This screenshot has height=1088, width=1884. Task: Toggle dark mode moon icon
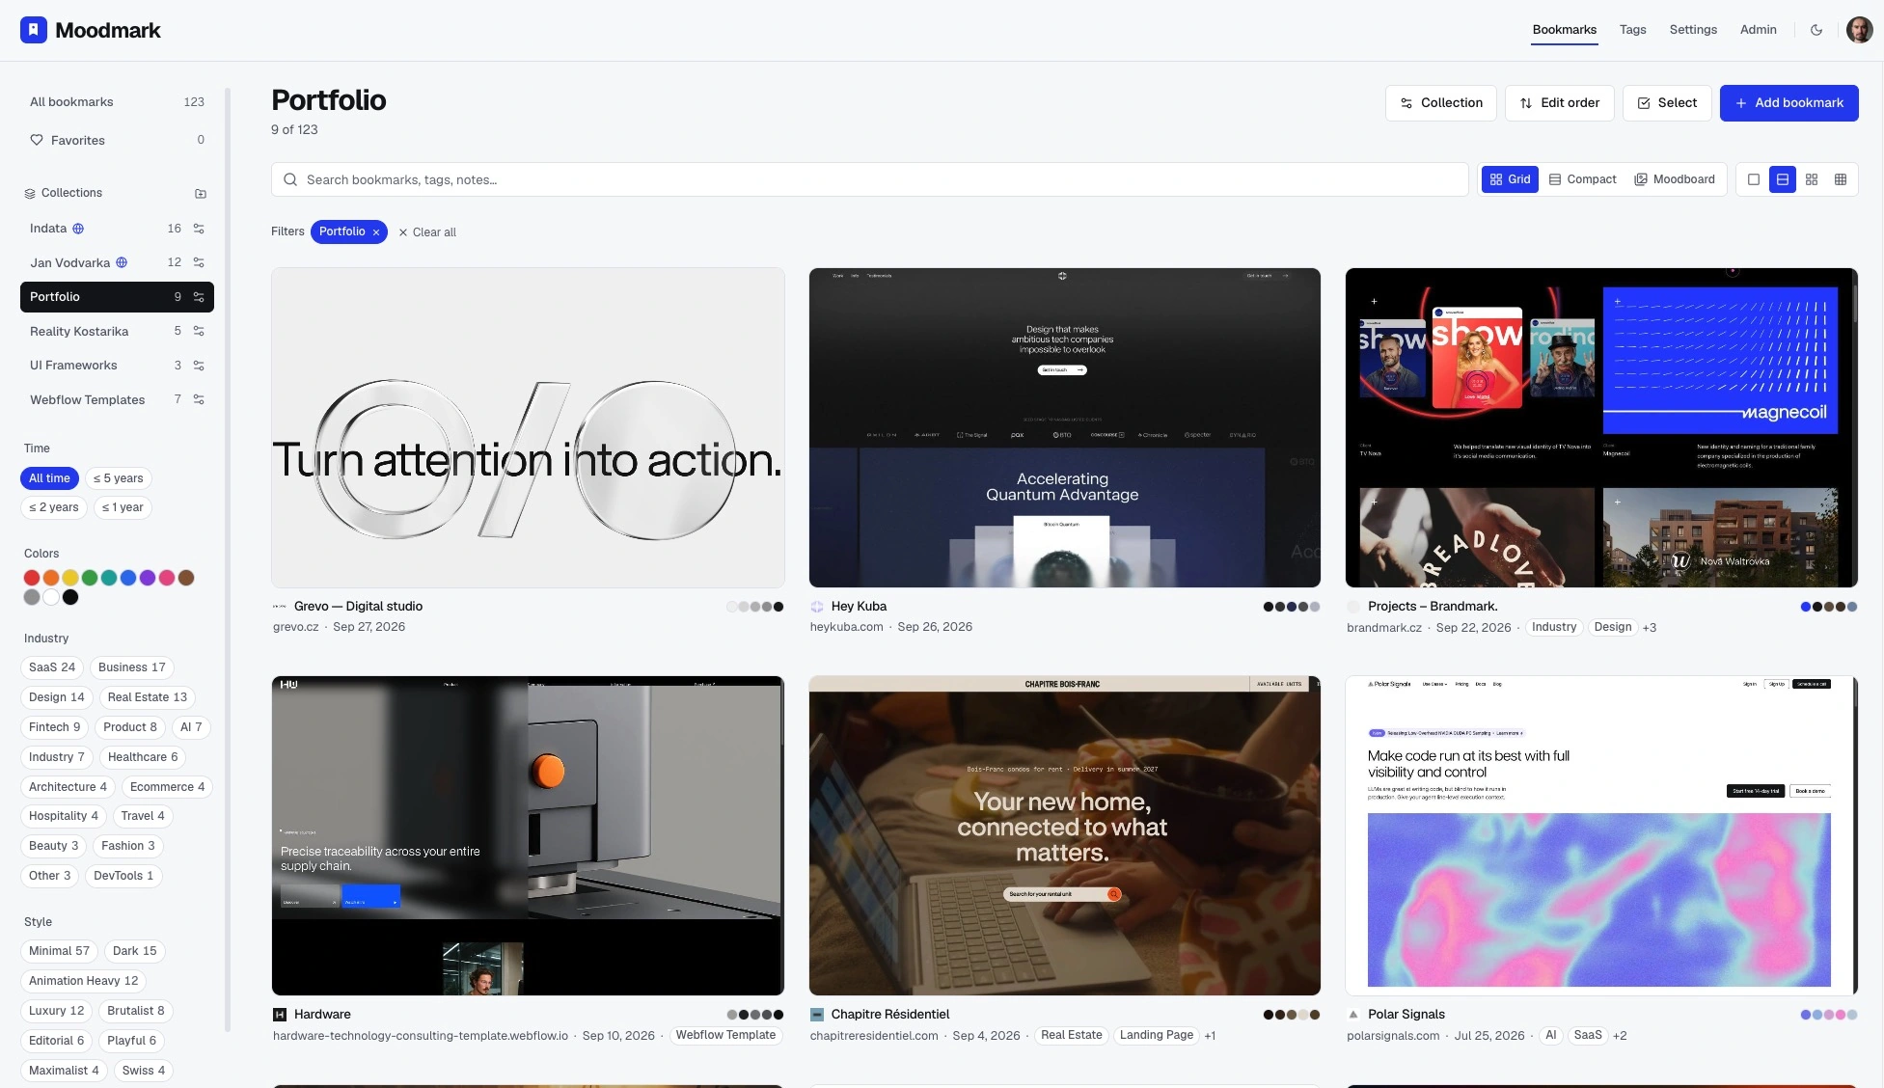click(x=1816, y=30)
